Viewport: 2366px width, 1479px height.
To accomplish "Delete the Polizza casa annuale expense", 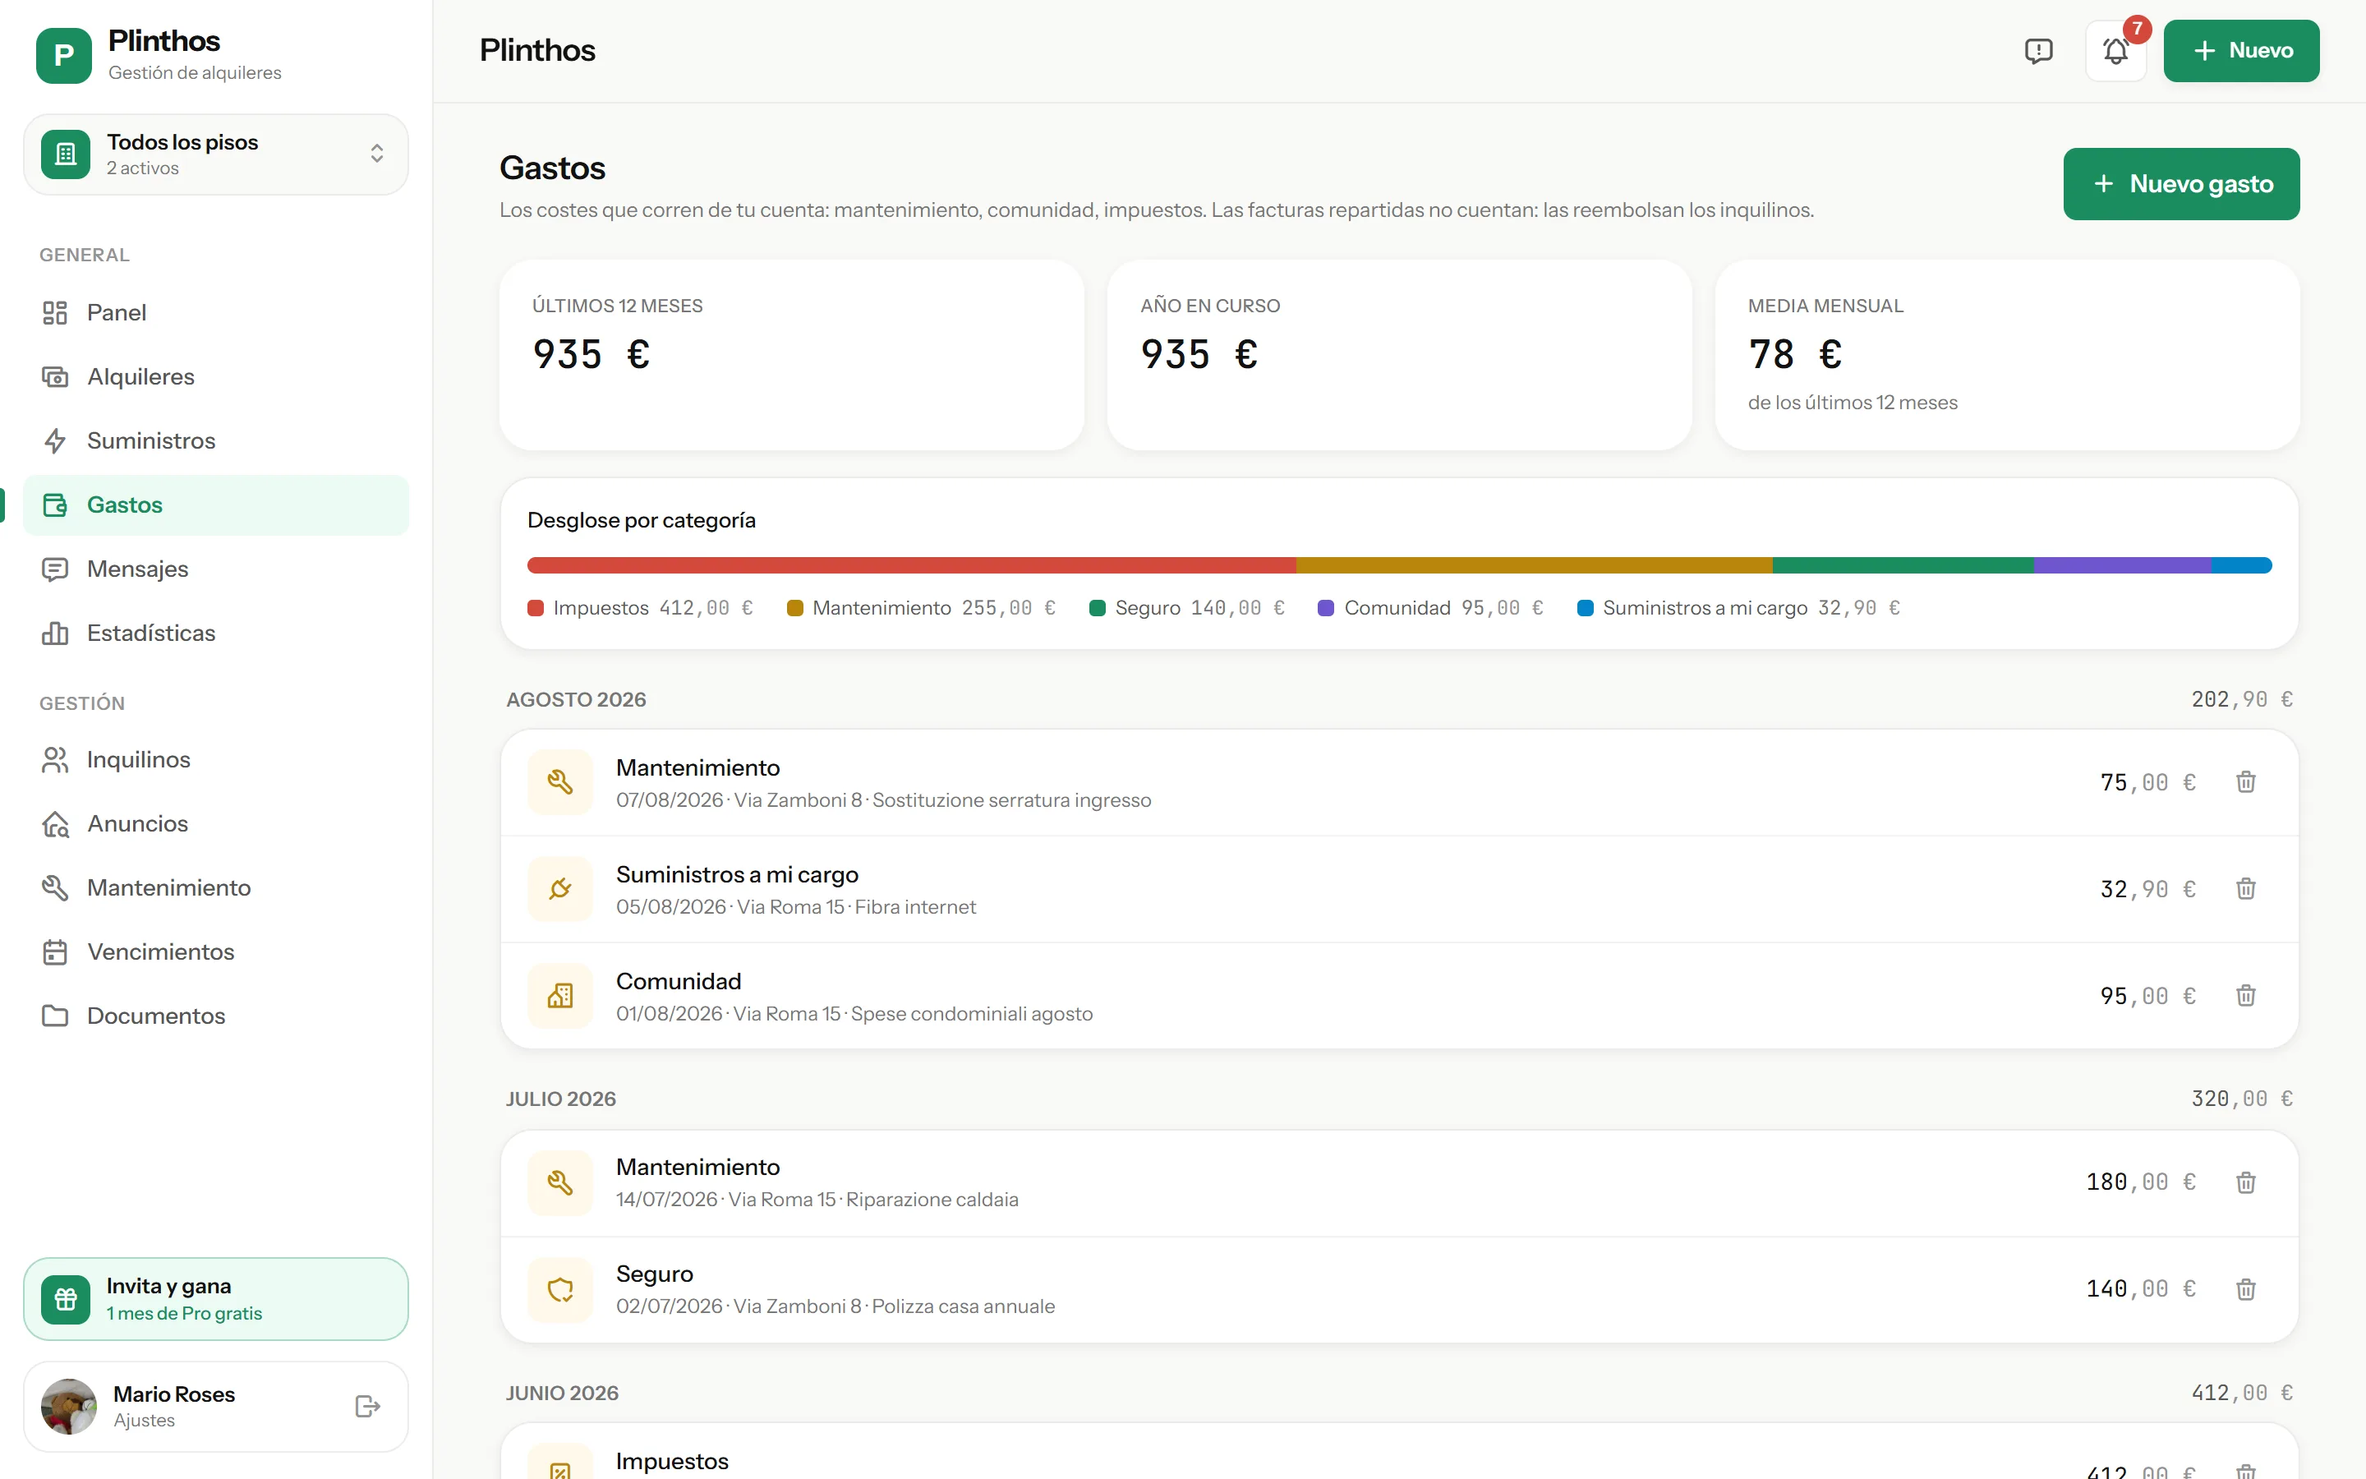I will [2246, 1288].
